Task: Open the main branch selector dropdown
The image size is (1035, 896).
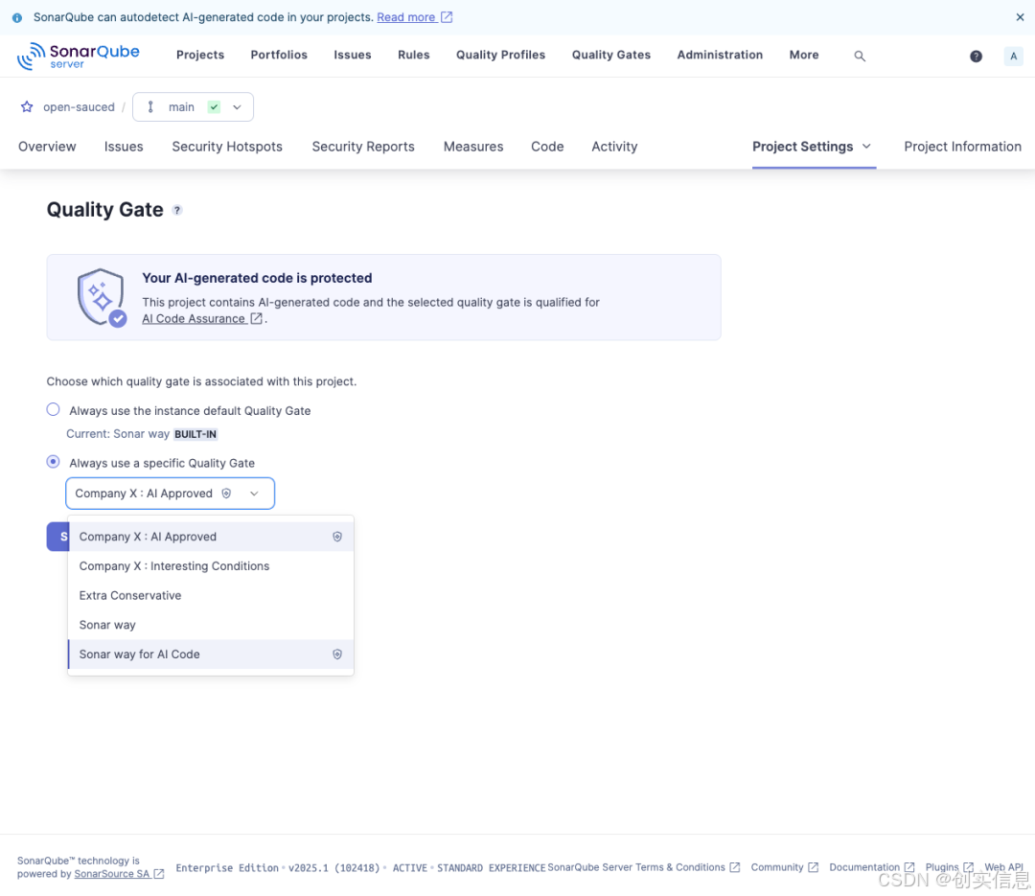Action: (193, 107)
